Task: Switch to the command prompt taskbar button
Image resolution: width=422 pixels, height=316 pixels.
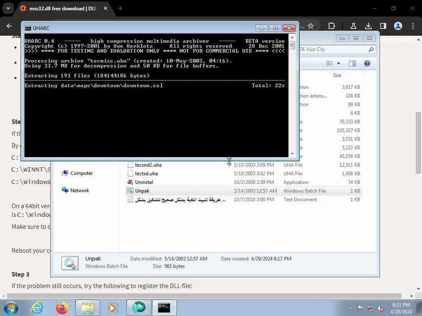Action: tap(164, 308)
